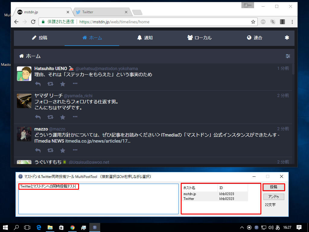Click the ID column header
Viewport: 309px width, 232px height.
233,188
